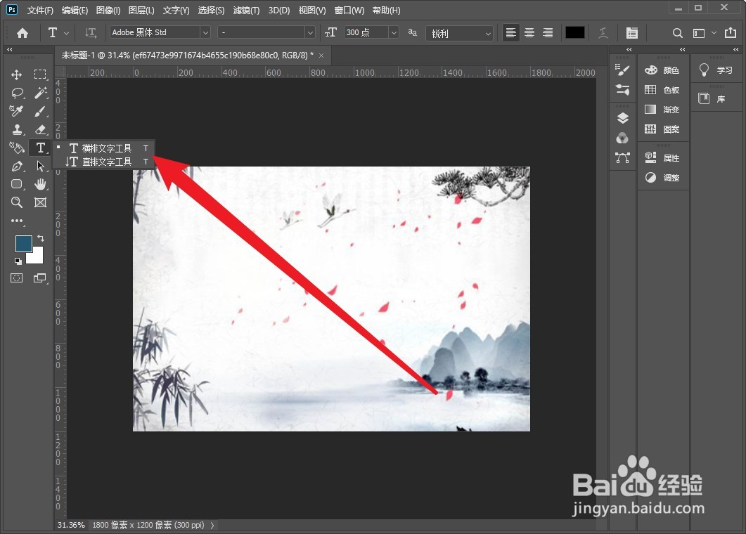Click the Home icon in options bar
Viewport: 746px width, 534px height.
(22, 33)
